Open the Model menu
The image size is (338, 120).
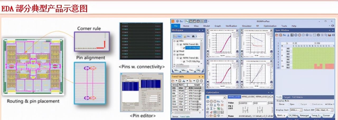pyautogui.click(x=206, y=26)
